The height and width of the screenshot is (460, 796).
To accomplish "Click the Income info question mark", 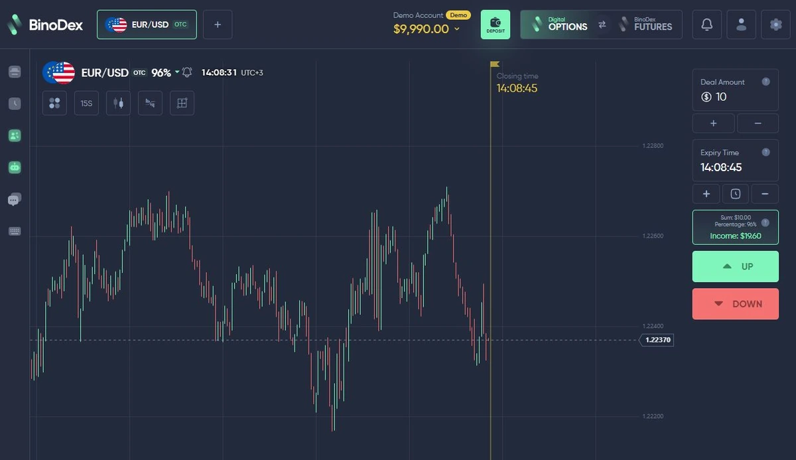I will coord(766,222).
